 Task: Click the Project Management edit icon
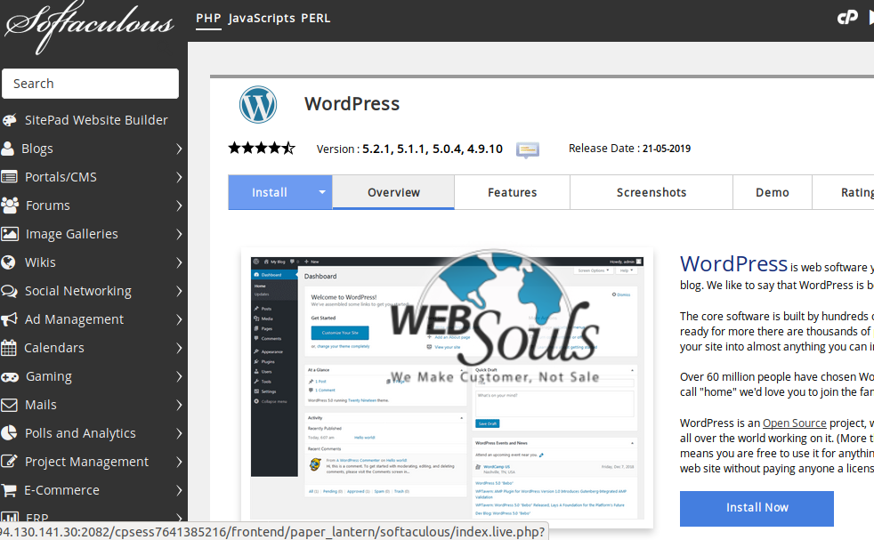pos(9,462)
